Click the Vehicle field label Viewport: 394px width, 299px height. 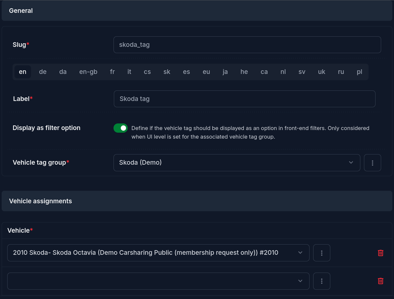click(20, 230)
